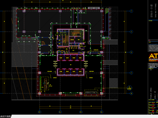Select grid axis bubble D on right

[x=131, y=52]
